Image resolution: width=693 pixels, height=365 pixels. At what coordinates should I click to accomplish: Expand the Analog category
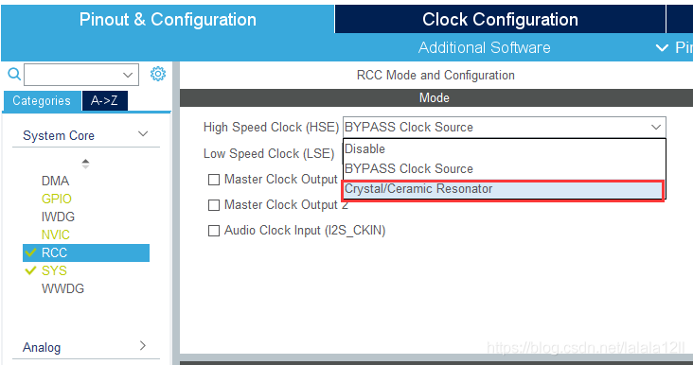143,345
